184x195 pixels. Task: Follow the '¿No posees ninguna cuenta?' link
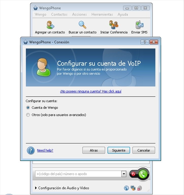tap(91, 91)
